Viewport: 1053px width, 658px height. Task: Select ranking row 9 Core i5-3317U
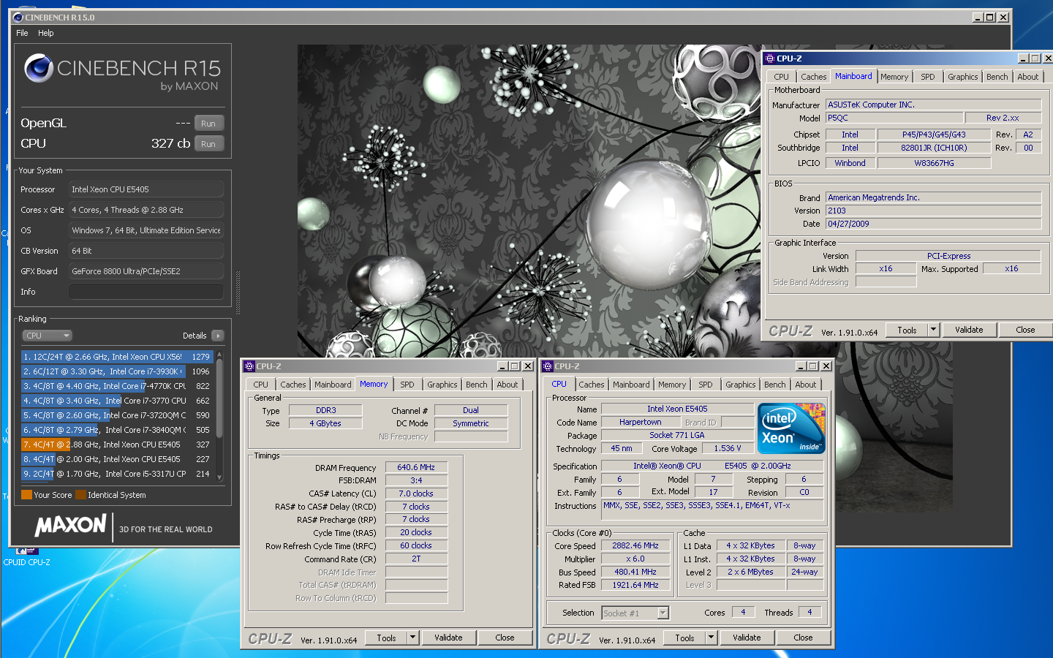(117, 474)
